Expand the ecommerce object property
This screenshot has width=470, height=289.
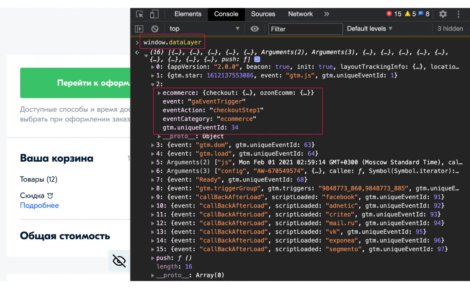tap(159, 93)
